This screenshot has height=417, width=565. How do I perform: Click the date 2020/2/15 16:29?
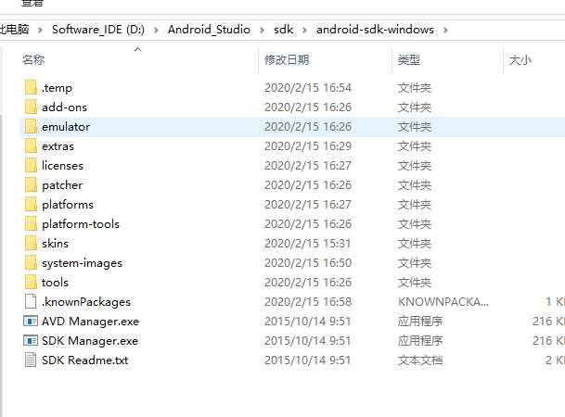pyautogui.click(x=308, y=146)
